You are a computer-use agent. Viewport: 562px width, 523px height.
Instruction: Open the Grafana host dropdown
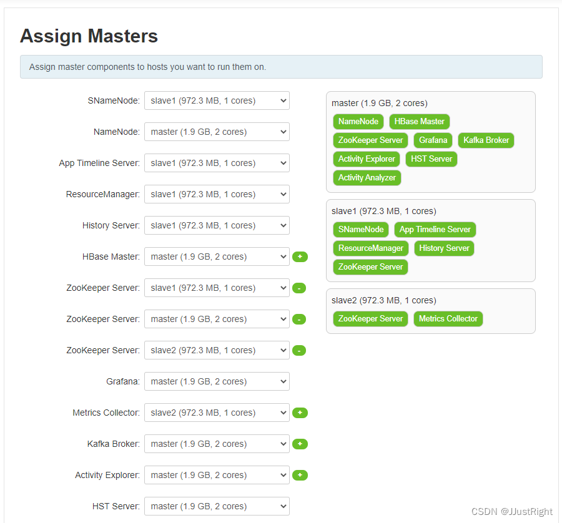click(217, 381)
